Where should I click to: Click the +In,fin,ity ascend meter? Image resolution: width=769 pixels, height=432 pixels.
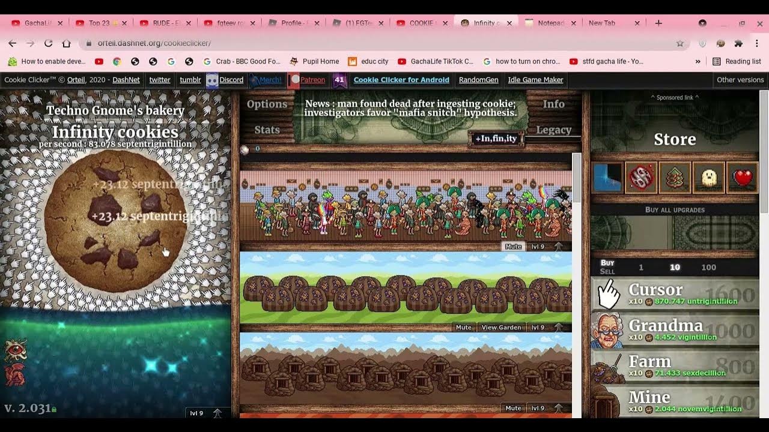click(496, 139)
